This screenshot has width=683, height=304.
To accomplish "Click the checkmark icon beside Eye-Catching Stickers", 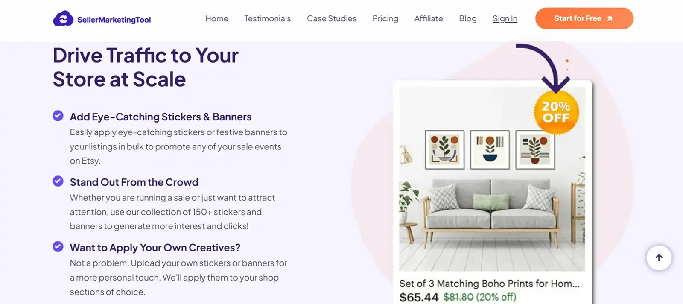I will (x=58, y=115).
